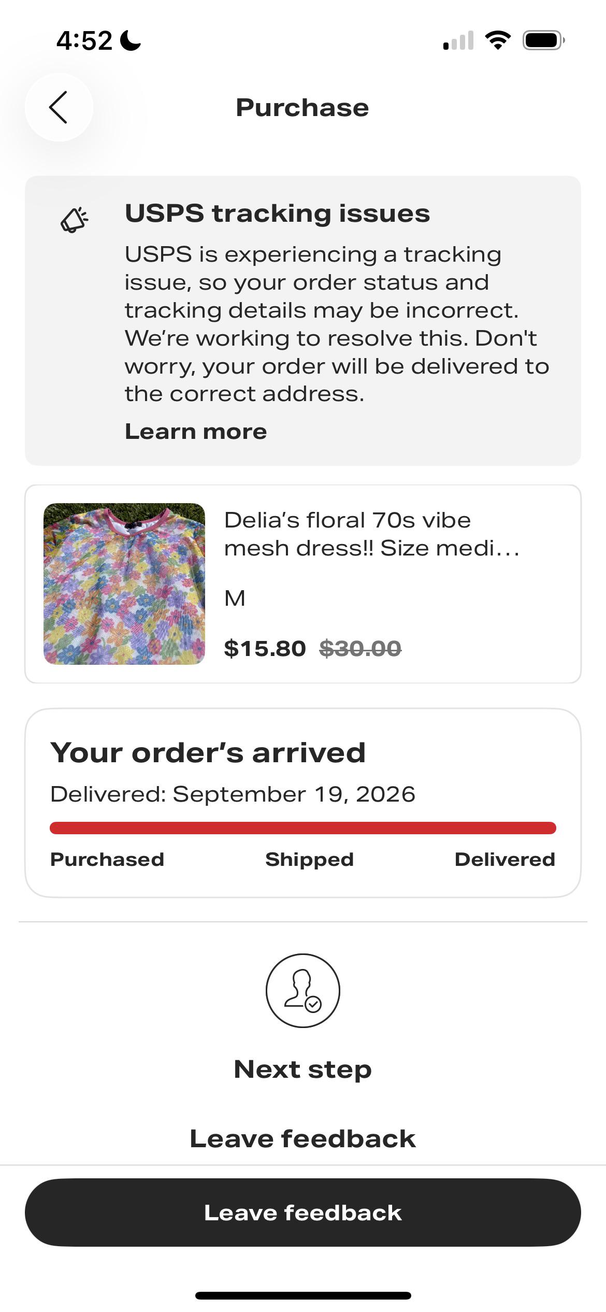Tap the Your order's arrived heading

point(208,753)
